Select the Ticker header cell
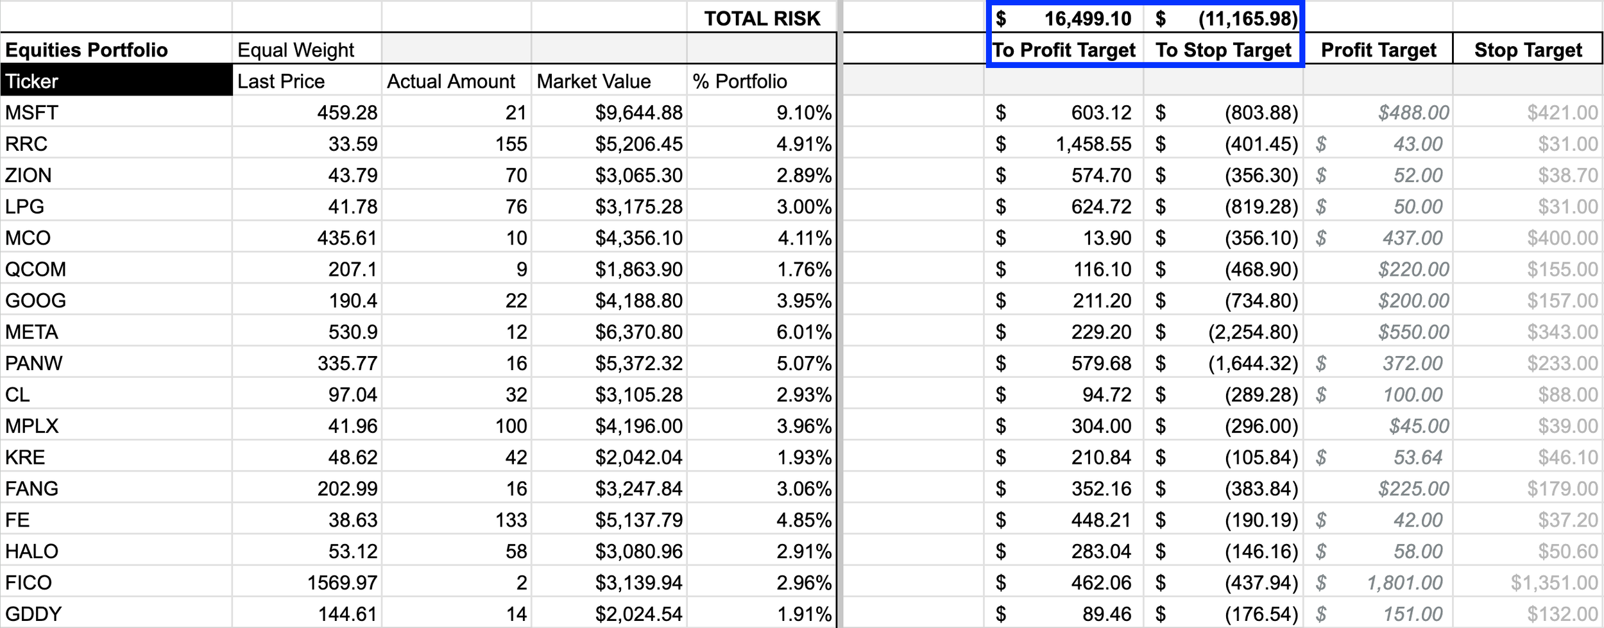Screen dimensions: 1604x628 [x=116, y=81]
